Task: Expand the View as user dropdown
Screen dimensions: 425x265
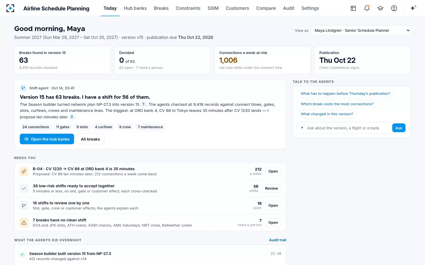Action: (361, 30)
